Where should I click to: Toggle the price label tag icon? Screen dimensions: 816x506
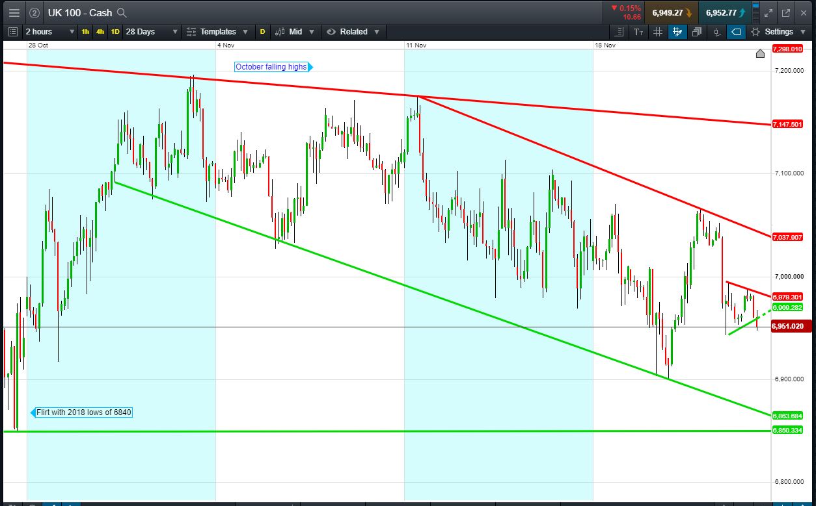[x=736, y=31]
